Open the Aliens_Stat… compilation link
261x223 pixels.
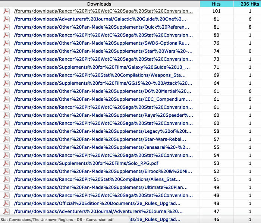click(x=97, y=179)
